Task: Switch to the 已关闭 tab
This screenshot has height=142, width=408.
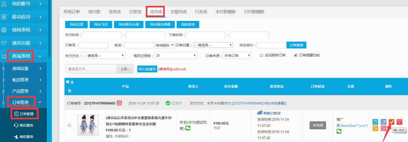Action: pos(201,11)
